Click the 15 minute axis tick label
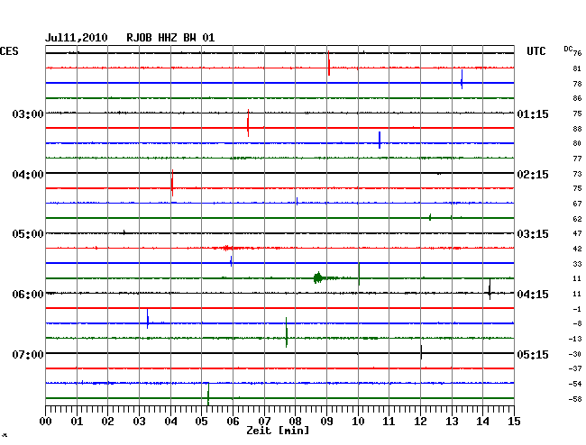The image size is (586, 445). point(514,422)
